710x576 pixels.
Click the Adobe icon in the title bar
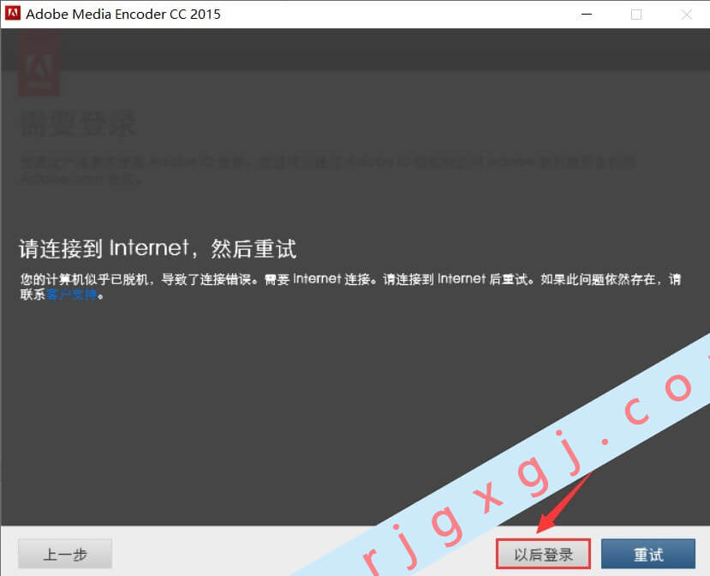[13, 13]
